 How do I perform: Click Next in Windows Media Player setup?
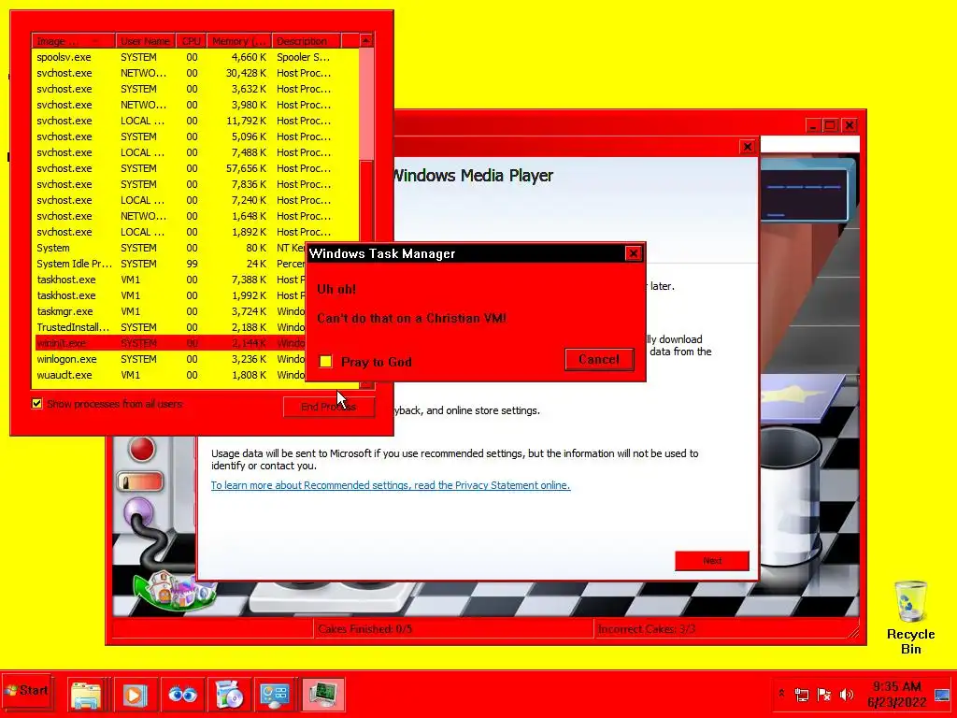(x=711, y=561)
